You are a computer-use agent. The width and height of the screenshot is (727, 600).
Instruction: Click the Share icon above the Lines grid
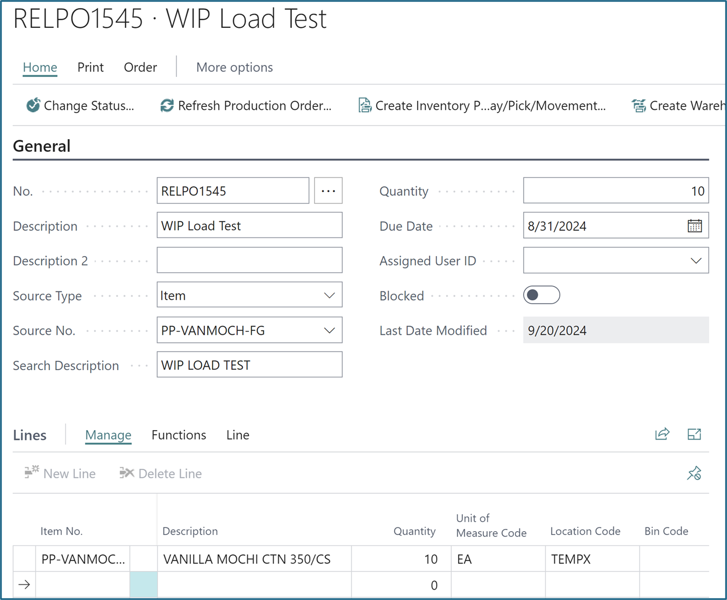click(x=662, y=434)
